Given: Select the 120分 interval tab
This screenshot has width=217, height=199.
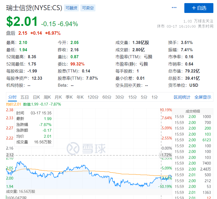Looking at the screenshot, I should (x=93, y=97).
